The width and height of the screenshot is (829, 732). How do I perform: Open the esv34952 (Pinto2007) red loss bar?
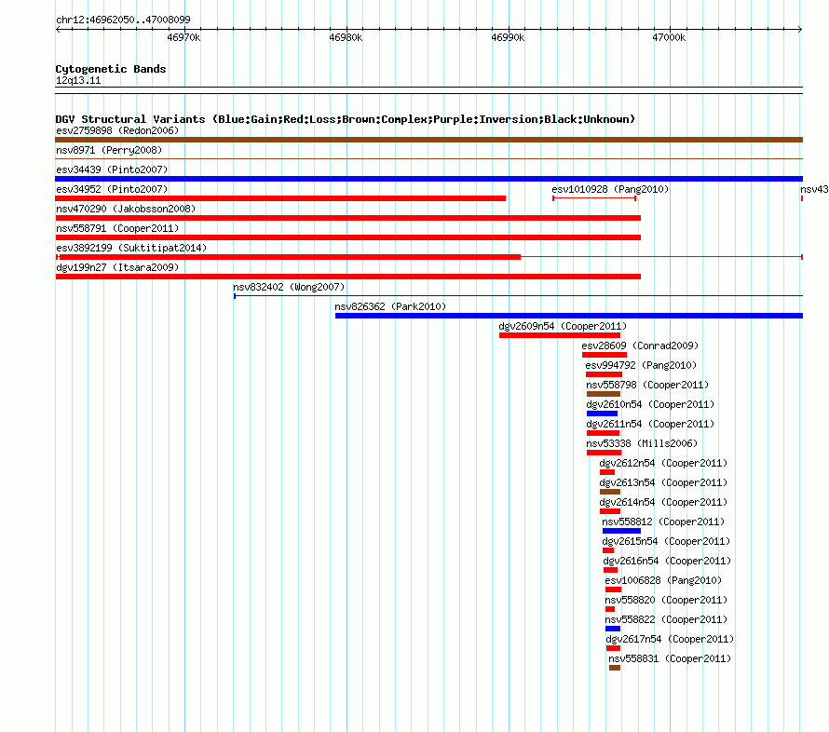tap(280, 198)
